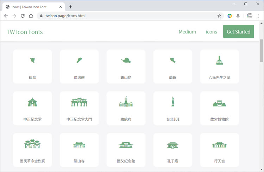This screenshot has width=264, height=172.
Task: Open the Medium link in navbar
Action: tap(187, 32)
